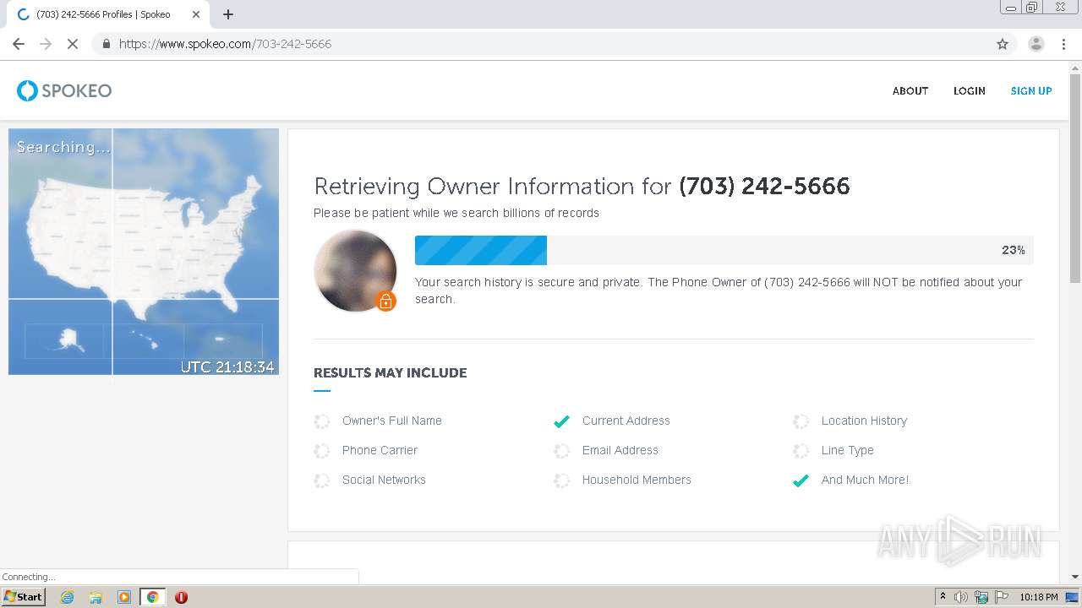The image size is (1082, 608).
Task: Open the media player taskbar icon
Action: 124,597
